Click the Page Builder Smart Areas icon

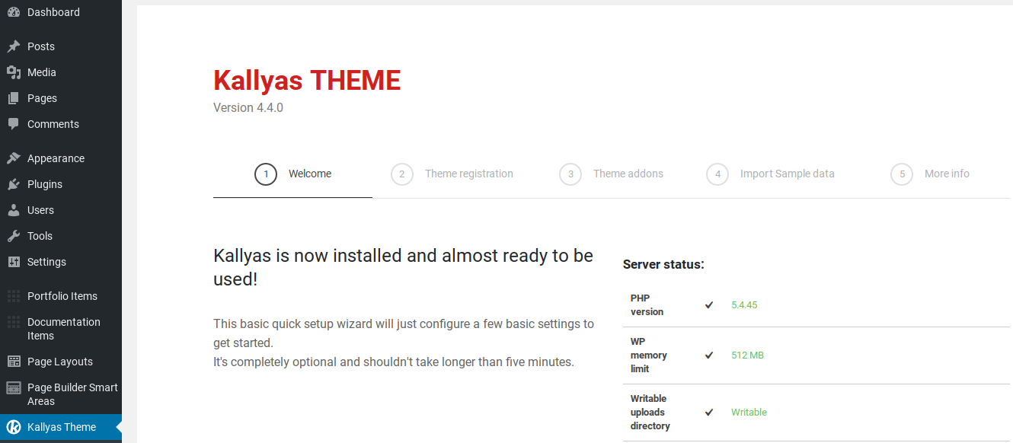(14, 387)
